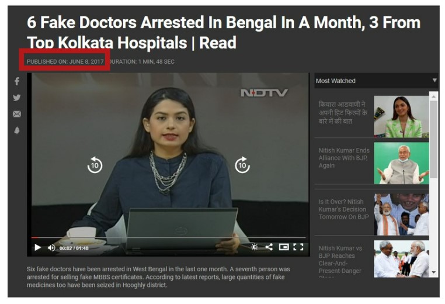Rewind the video 10 seconds
The width and height of the screenshot is (445, 304).
95,165
